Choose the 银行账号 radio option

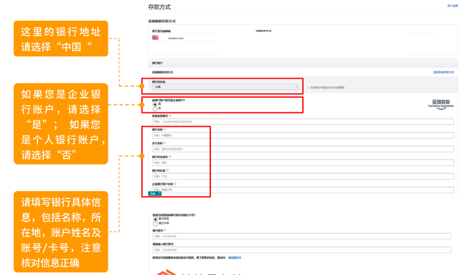[155, 219]
